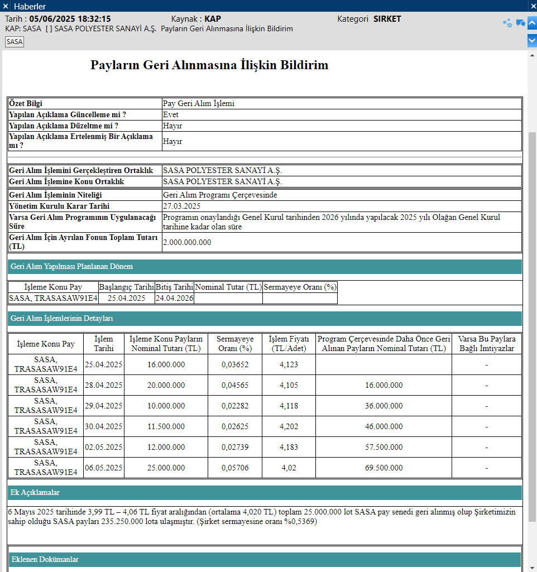Click the transaction price 4,02

pos(289,468)
